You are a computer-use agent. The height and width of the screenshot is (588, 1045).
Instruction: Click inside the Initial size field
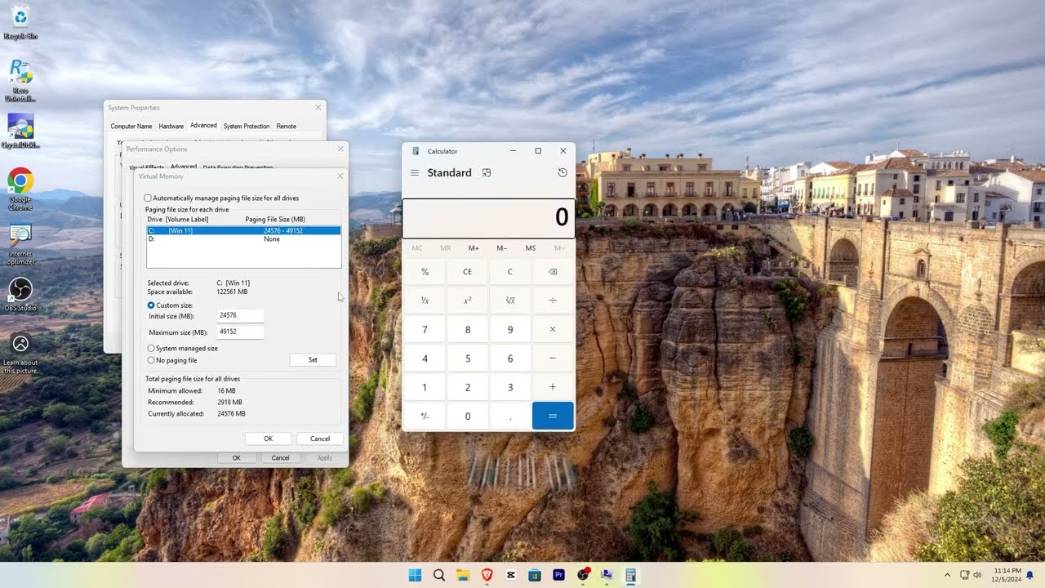click(x=240, y=315)
